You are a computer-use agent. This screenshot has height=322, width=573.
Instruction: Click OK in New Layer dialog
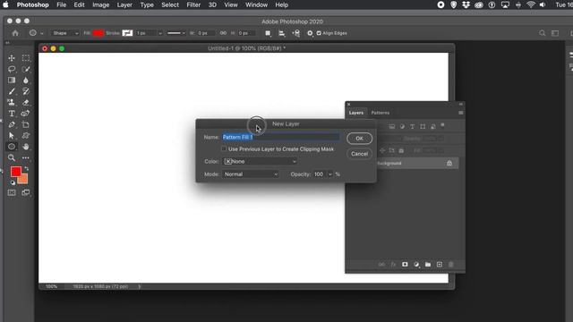tap(360, 139)
